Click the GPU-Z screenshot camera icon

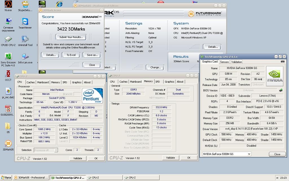pos(283,61)
